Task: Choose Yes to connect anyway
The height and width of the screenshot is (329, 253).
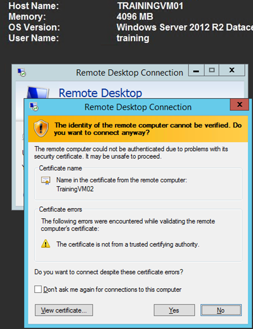Action: tap(174, 310)
